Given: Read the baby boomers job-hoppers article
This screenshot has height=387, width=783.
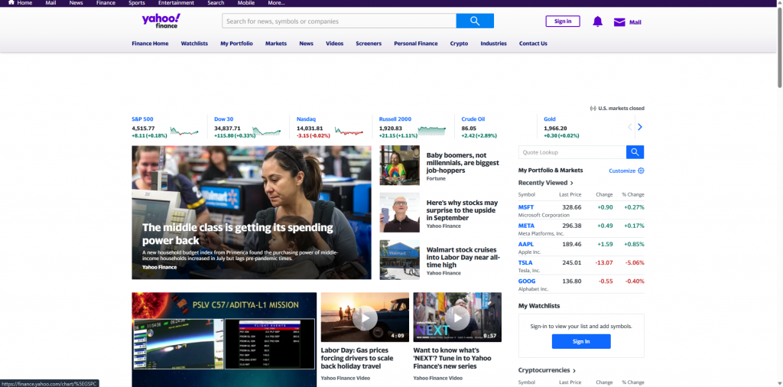Looking at the screenshot, I should [x=463, y=163].
